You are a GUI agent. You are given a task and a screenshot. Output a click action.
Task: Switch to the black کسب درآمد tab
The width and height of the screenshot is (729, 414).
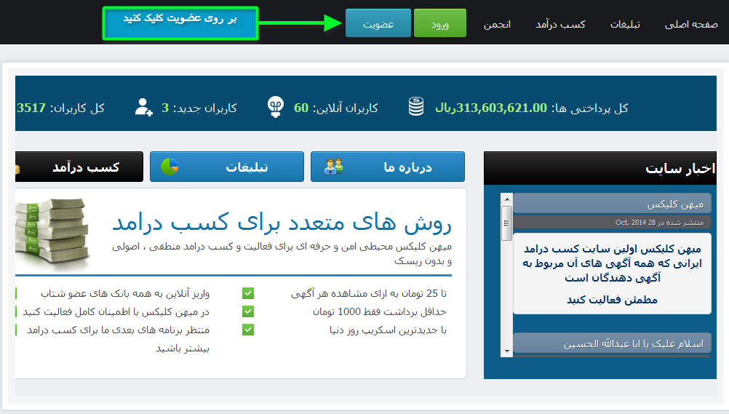pos(80,167)
